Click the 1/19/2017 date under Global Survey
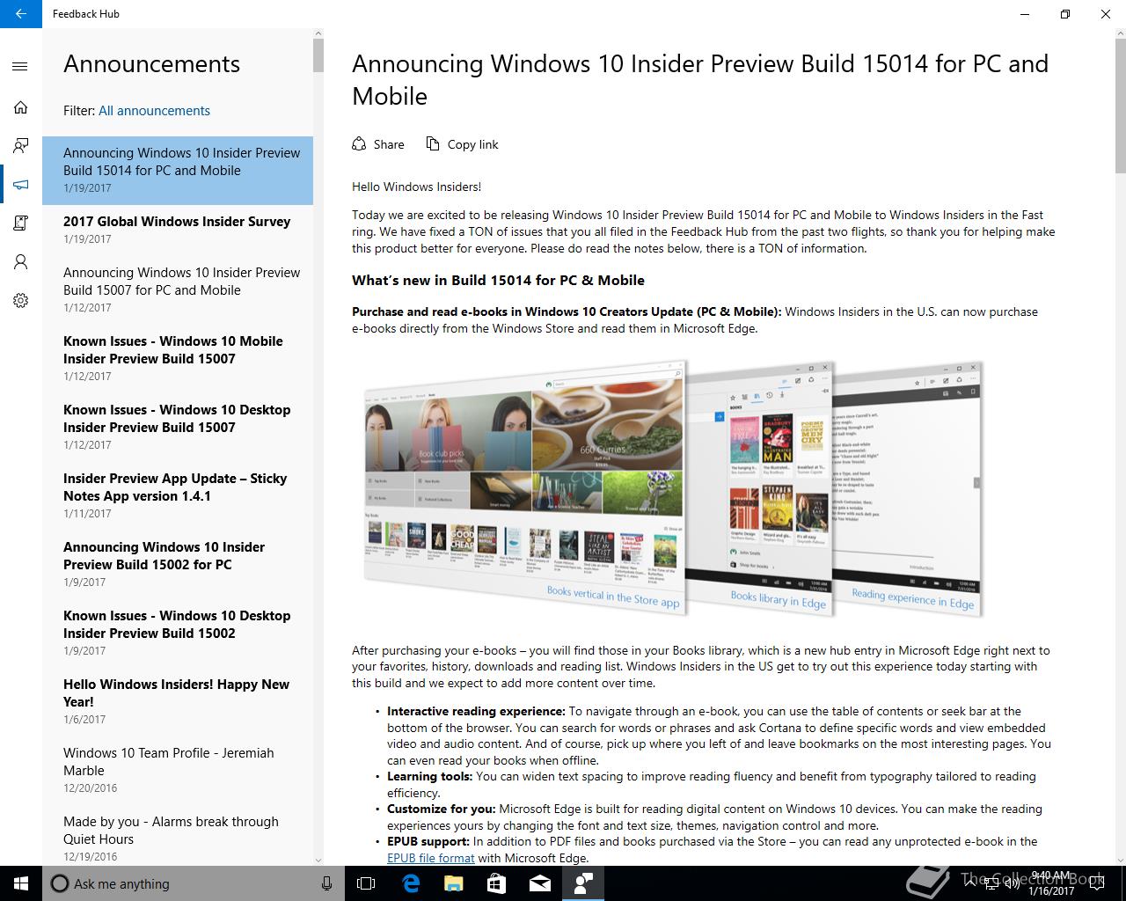The width and height of the screenshot is (1126, 901). pyautogui.click(x=87, y=238)
